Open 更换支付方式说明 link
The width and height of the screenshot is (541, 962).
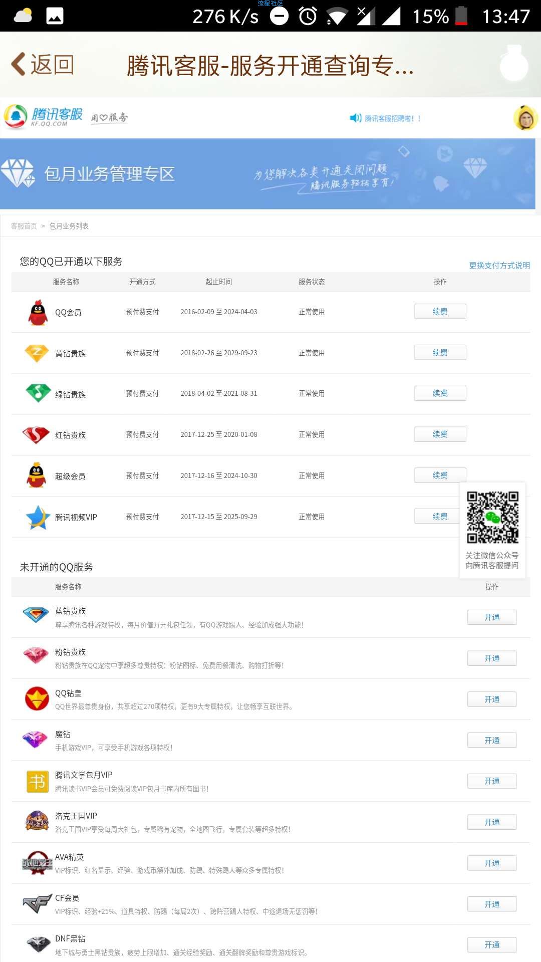(x=499, y=265)
